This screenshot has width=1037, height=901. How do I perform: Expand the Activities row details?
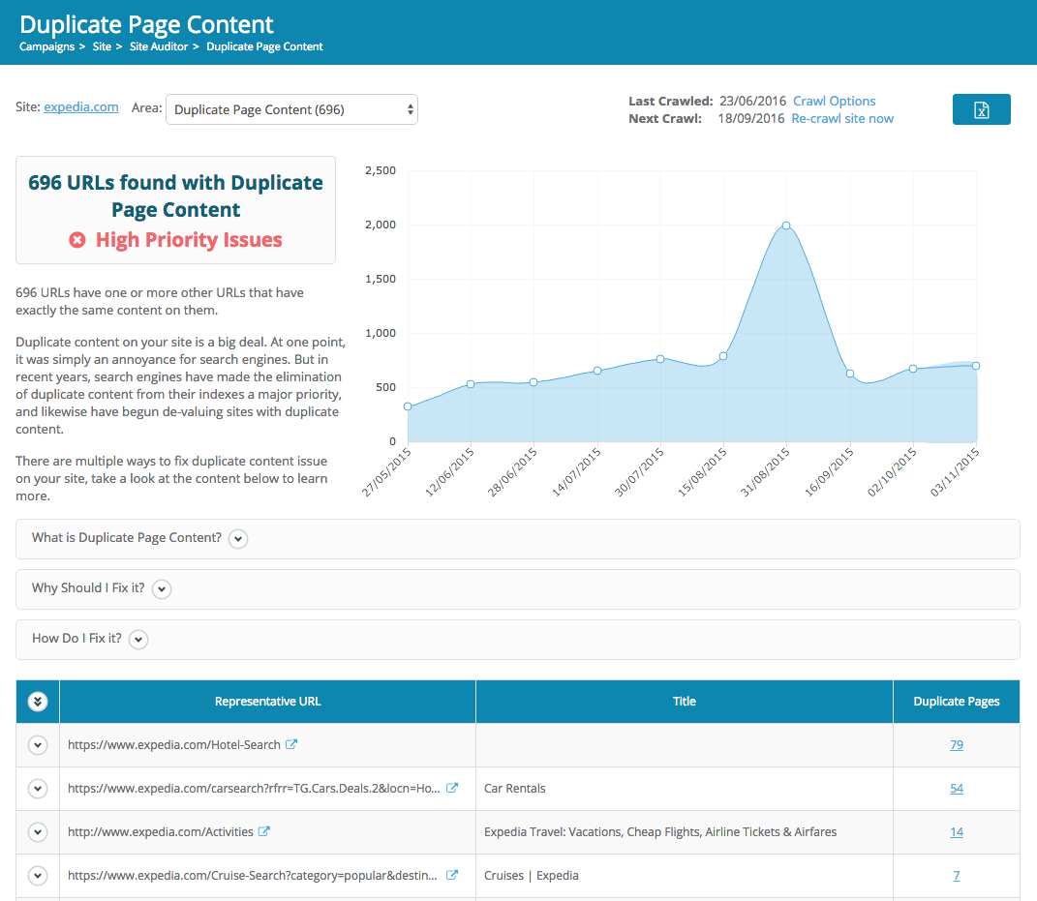tap(38, 832)
